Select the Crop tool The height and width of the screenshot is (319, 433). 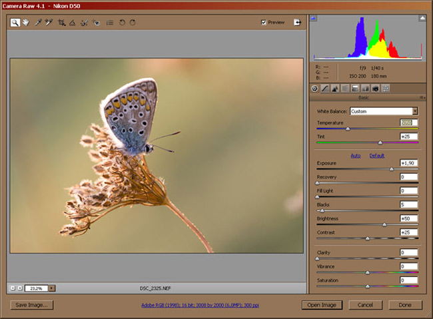point(61,23)
